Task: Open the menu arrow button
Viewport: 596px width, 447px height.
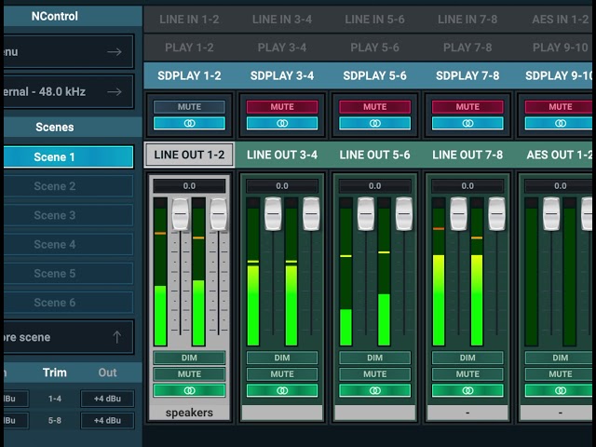Action: click(x=114, y=52)
